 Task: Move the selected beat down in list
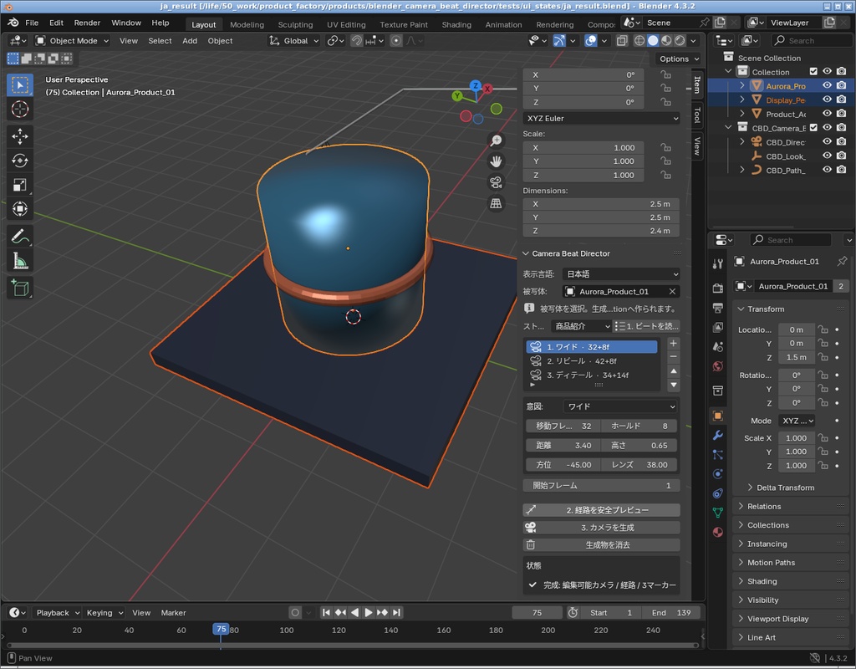(674, 385)
